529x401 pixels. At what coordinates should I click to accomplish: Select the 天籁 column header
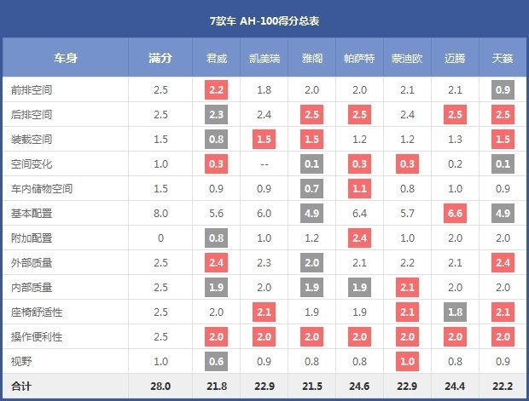(x=503, y=58)
